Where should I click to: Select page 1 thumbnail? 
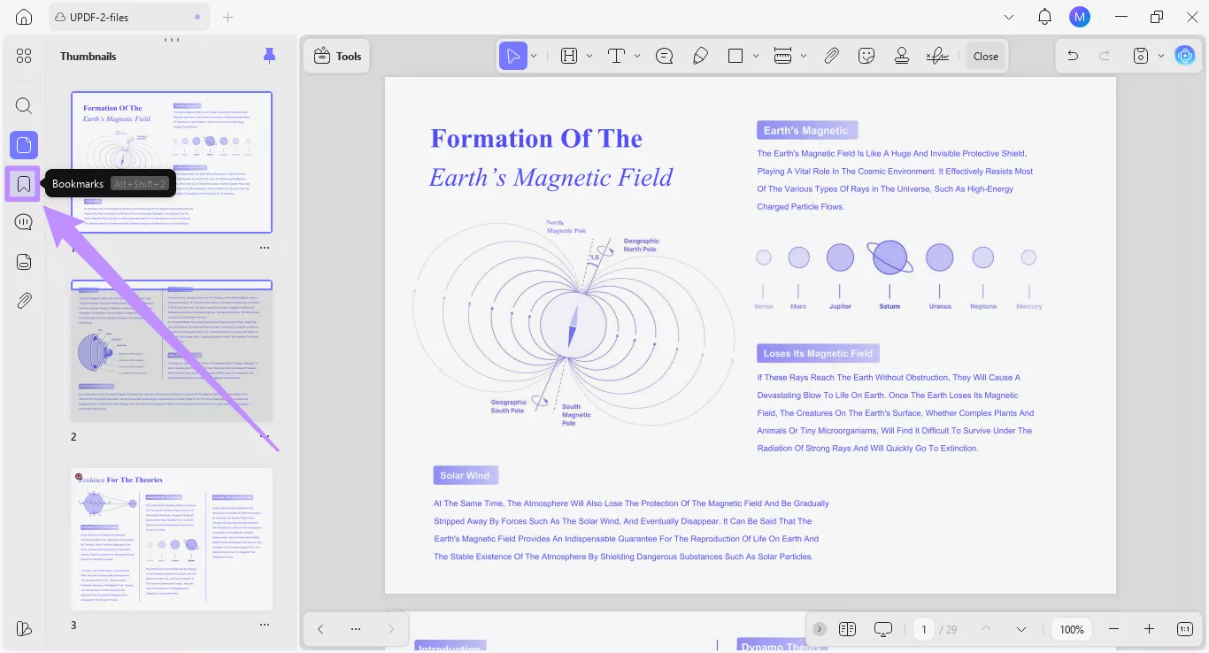click(x=172, y=162)
